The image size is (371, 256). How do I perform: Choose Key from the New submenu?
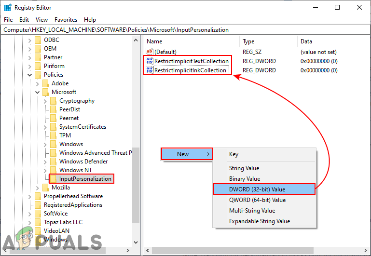tap(264, 154)
